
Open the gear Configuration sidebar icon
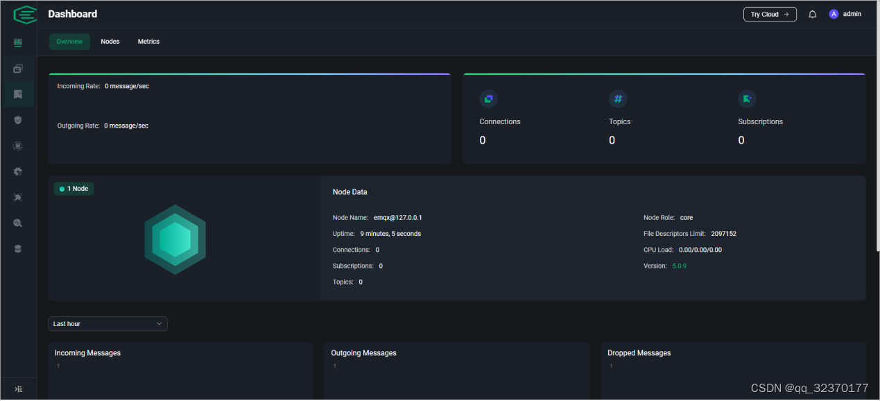[18, 171]
